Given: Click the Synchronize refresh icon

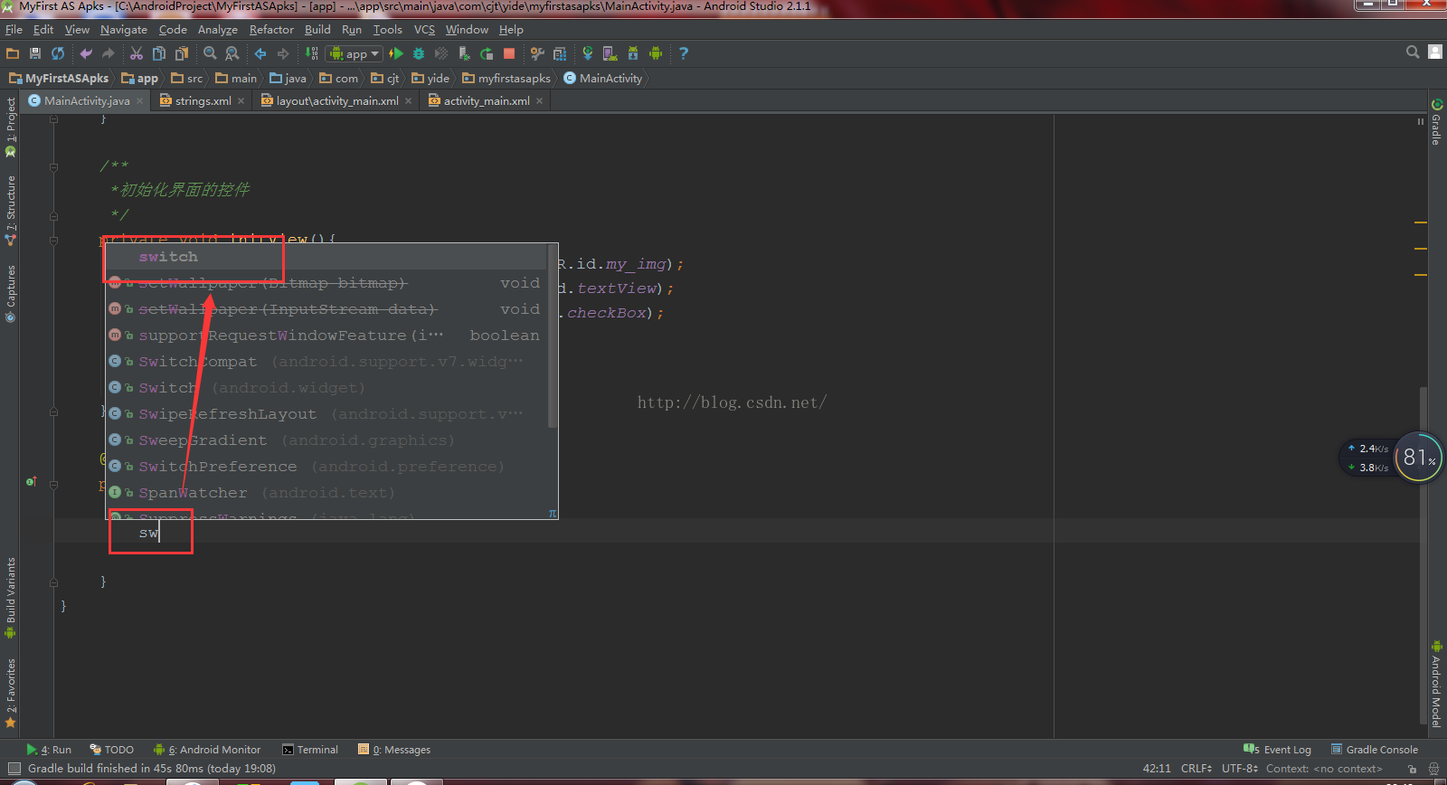Looking at the screenshot, I should click(58, 53).
